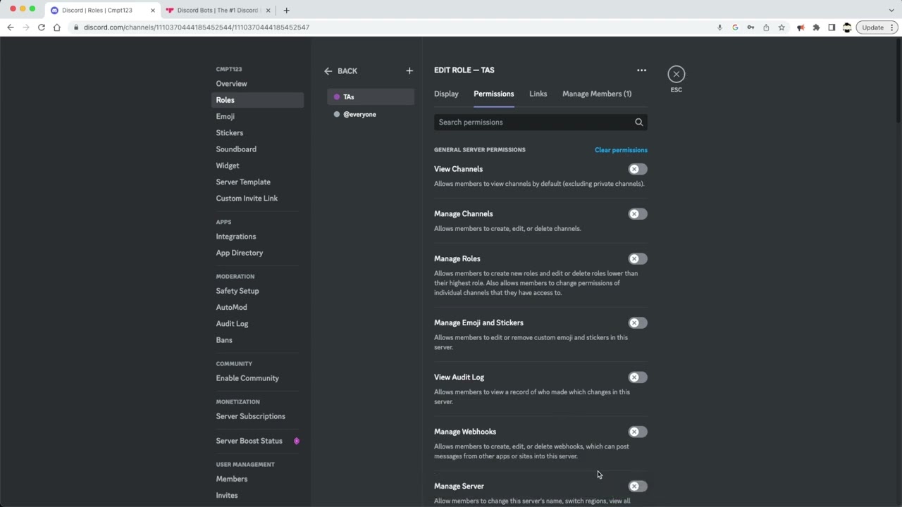Image resolution: width=902 pixels, height=507 pixels.
Task: Bookmark this page with the star icon
Action: (x=781, y=27)
